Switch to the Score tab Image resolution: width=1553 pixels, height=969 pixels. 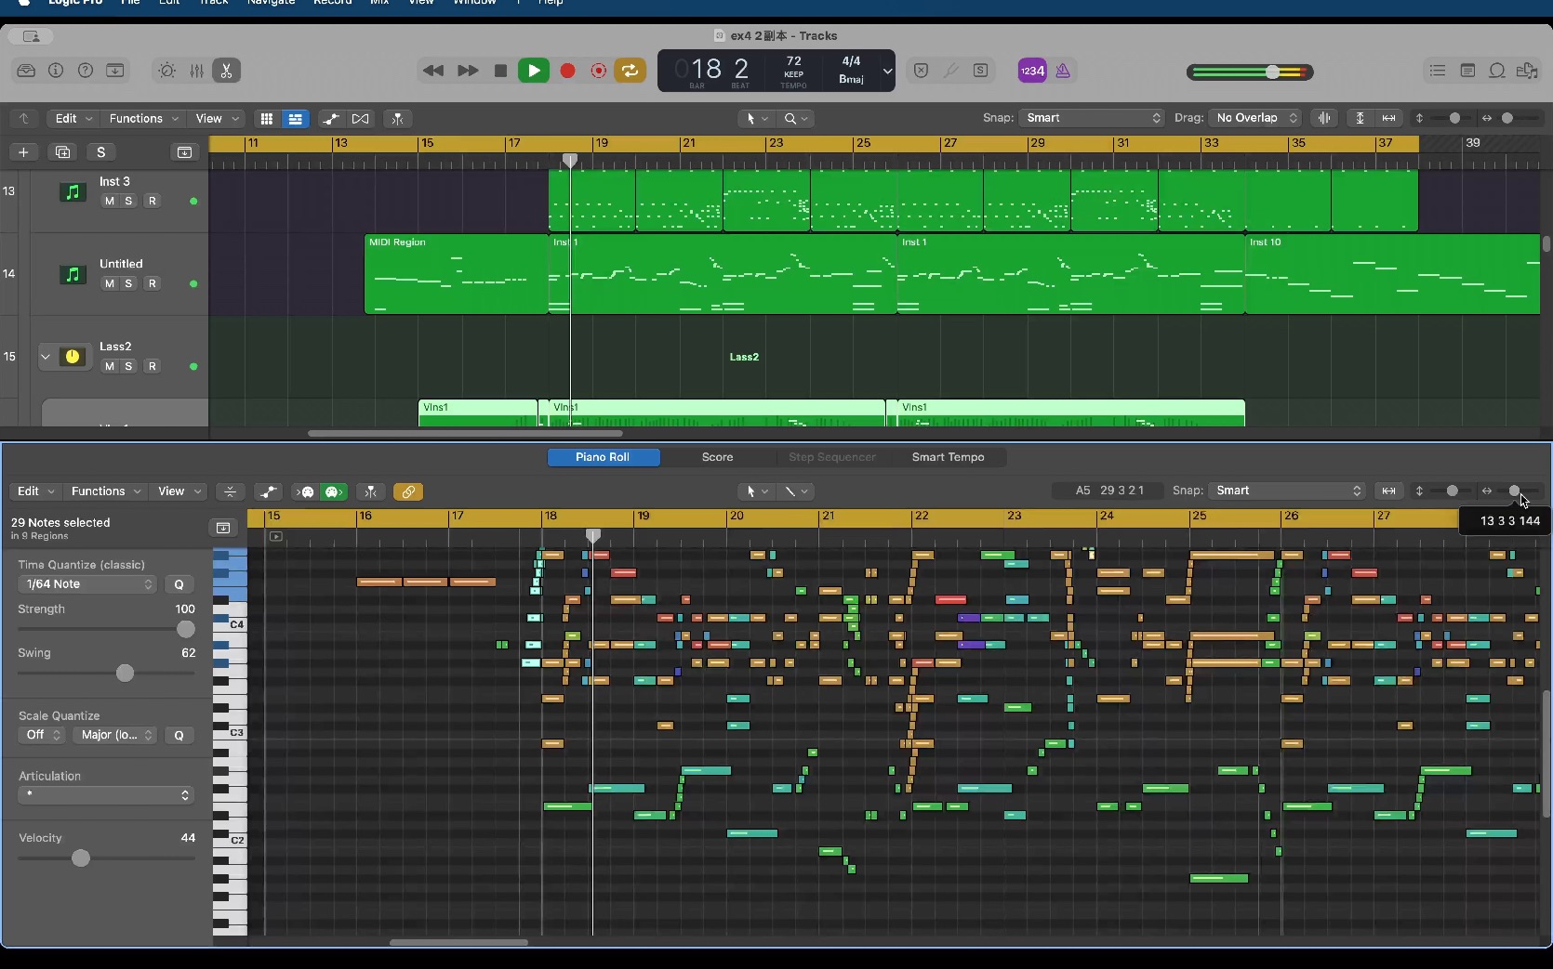click(716, 457)
